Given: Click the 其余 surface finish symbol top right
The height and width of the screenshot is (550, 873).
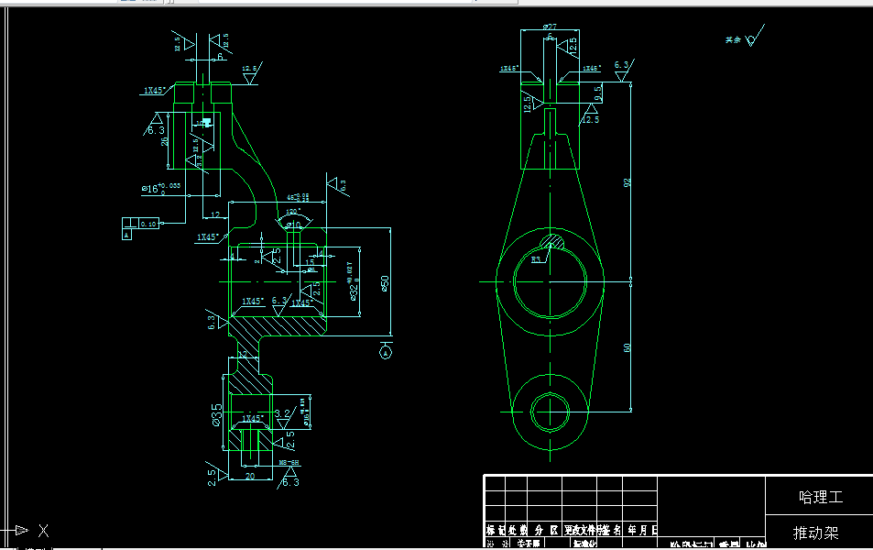Looking at the screenshot, I should [x=751, y=38].
